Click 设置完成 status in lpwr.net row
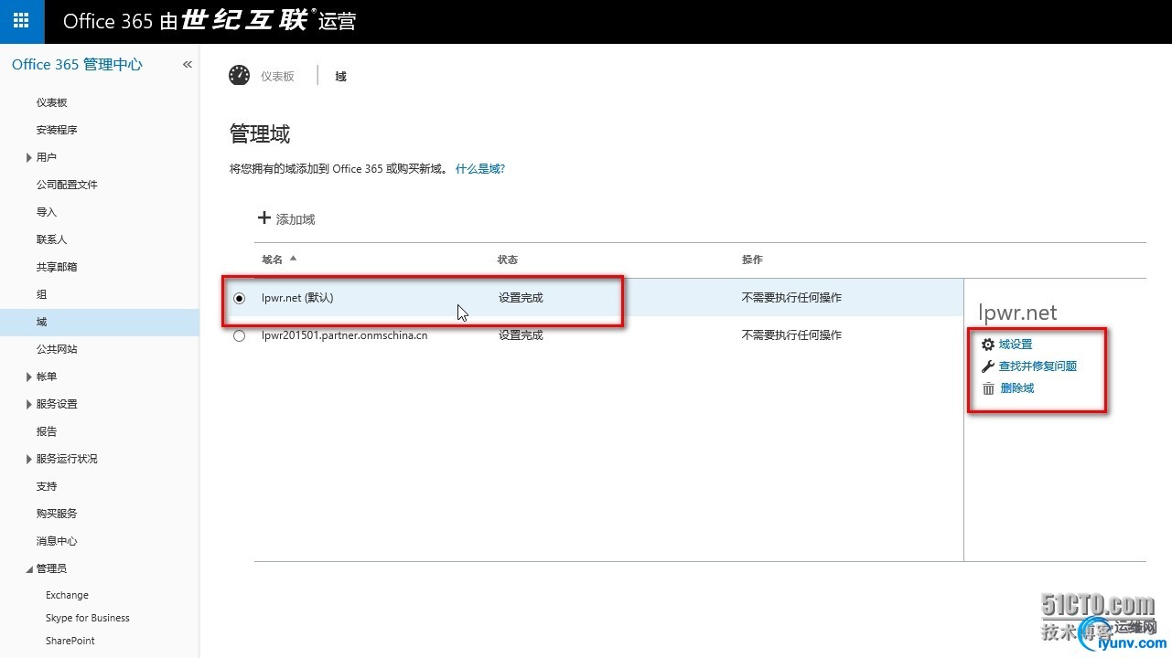Screen dimensions: 1172x658 (x=521, y=298)
